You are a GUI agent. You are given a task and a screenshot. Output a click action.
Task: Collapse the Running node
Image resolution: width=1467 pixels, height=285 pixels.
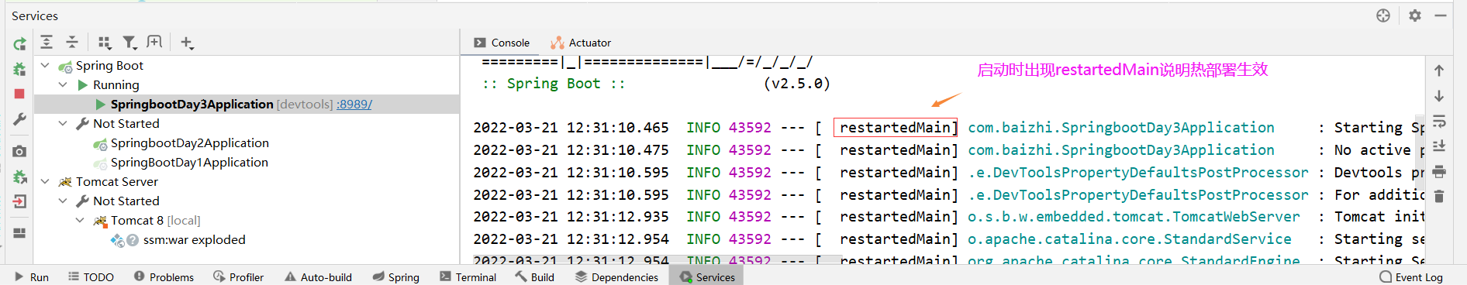(x=63, y=85)
